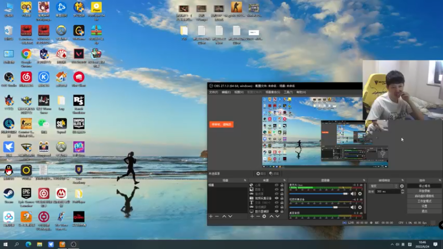Click the Windows Start button
Viewport: 443px width, 249px height.
[6, 244]
